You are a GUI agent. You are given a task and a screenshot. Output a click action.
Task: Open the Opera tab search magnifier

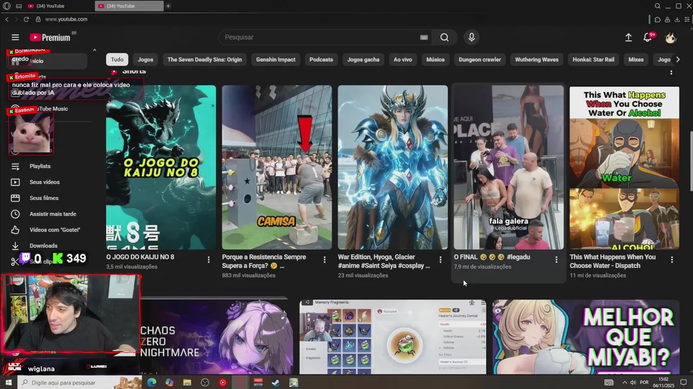657,6
